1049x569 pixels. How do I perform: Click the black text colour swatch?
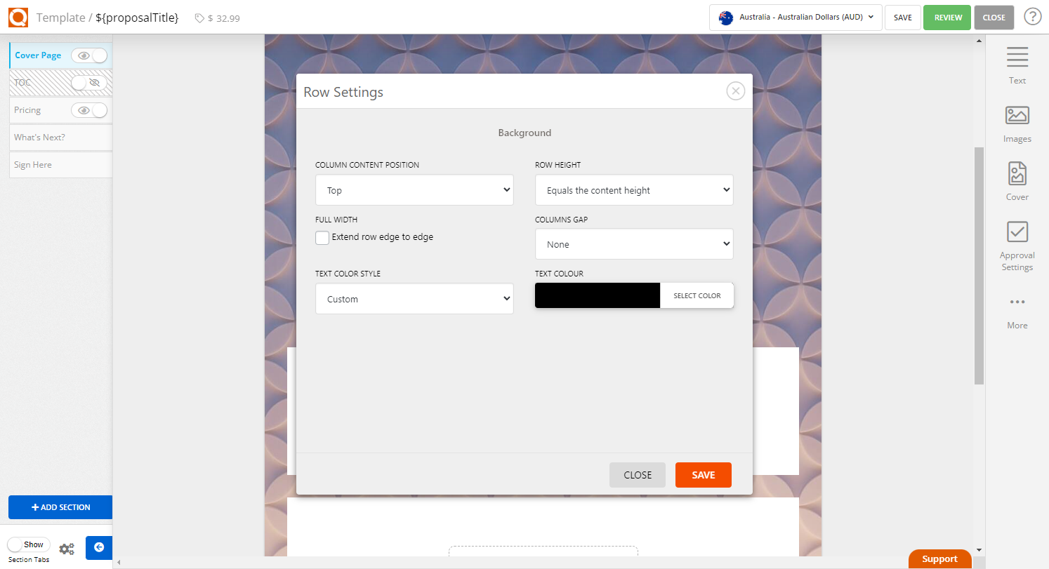coord(597,295)
